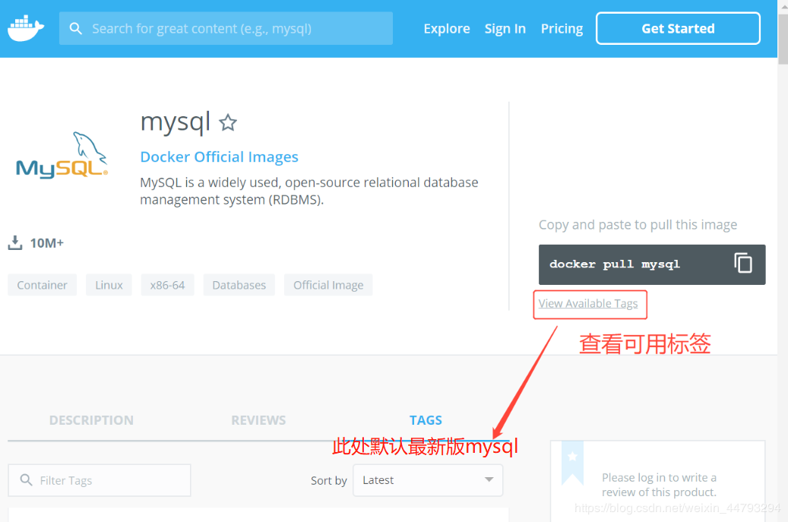Click the docker pull mysql command text
The width and height of the screenshot is (788, 522).
coord(615,264)
